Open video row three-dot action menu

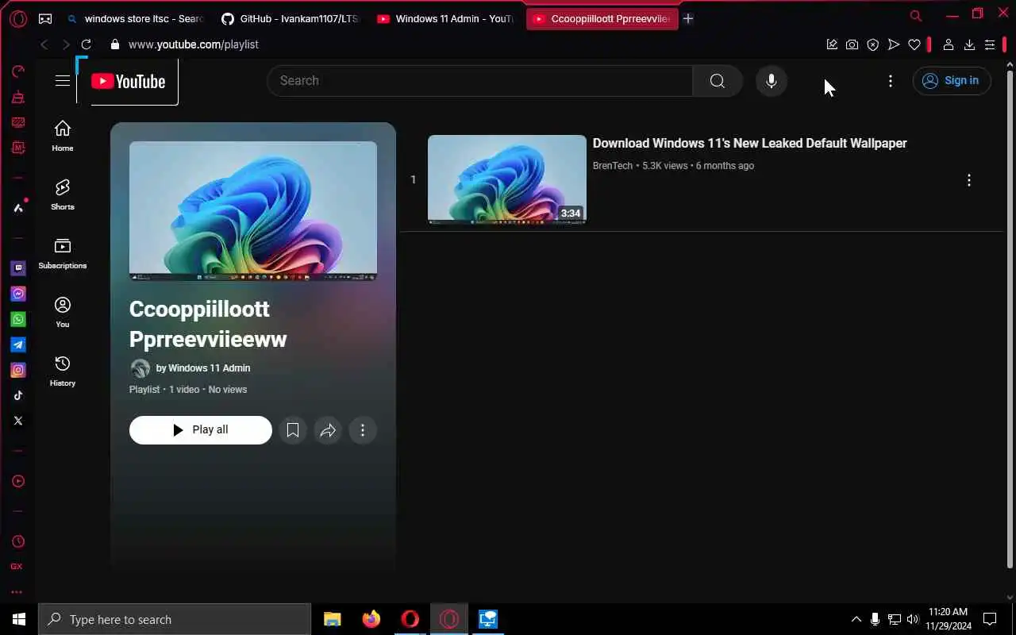(968, 180)
